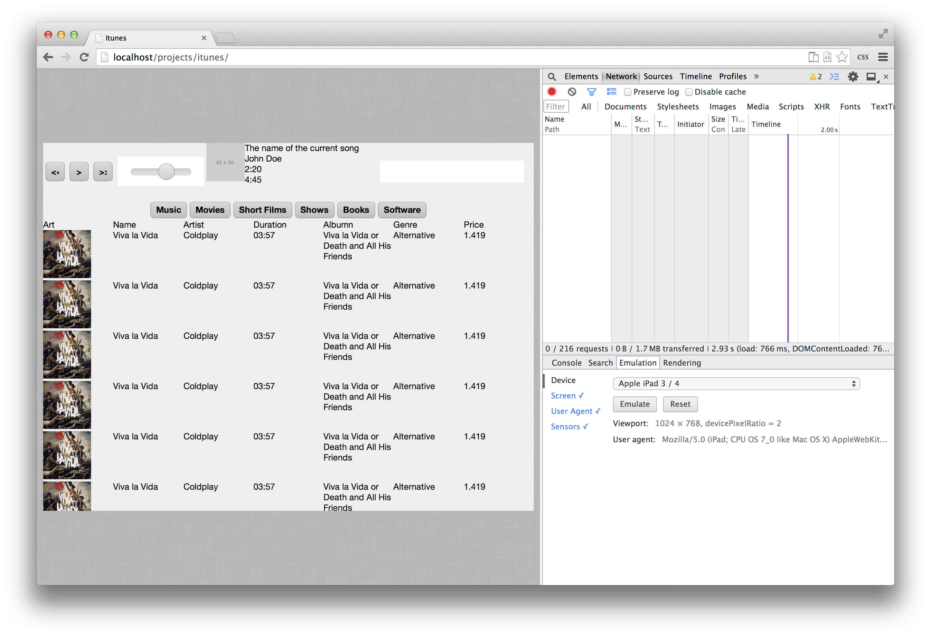Filter network requests by Scripts

tap(791, 107)
